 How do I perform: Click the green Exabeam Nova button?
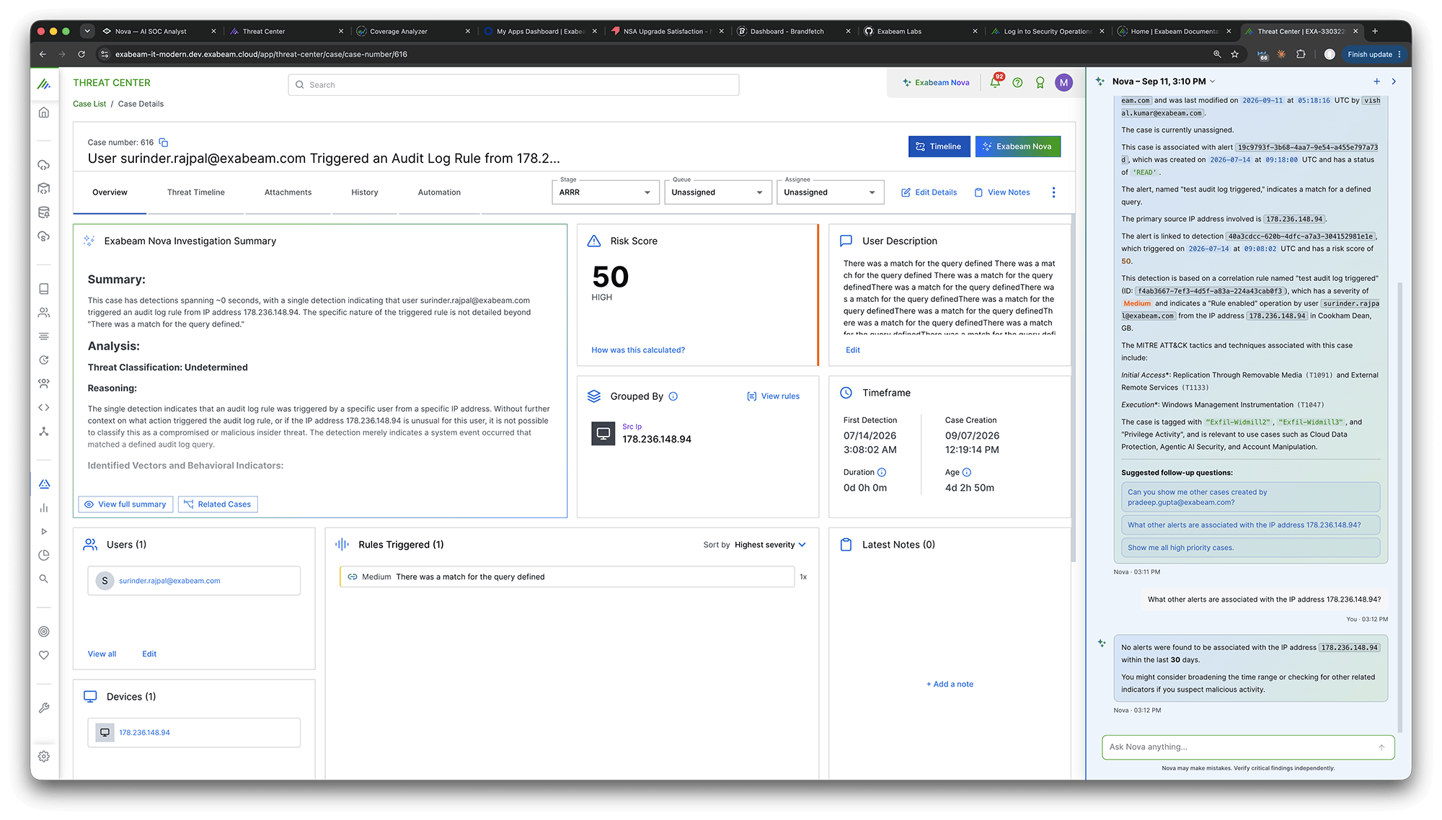click(1017, 146)
